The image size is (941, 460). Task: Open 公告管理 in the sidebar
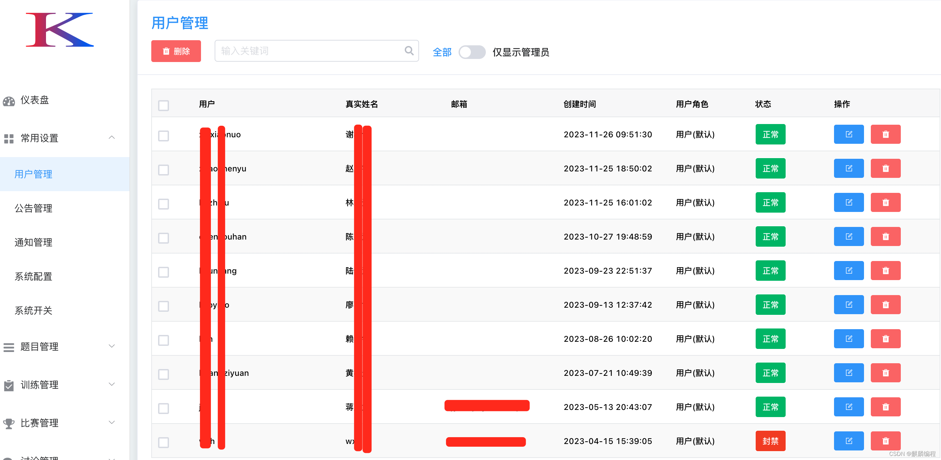(x=33, y=208)
